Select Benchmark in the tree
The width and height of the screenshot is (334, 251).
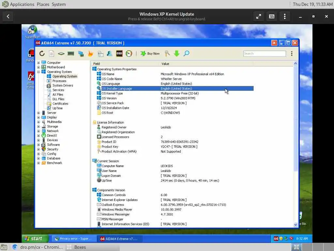pyautogui.click(x=54, y=163)
